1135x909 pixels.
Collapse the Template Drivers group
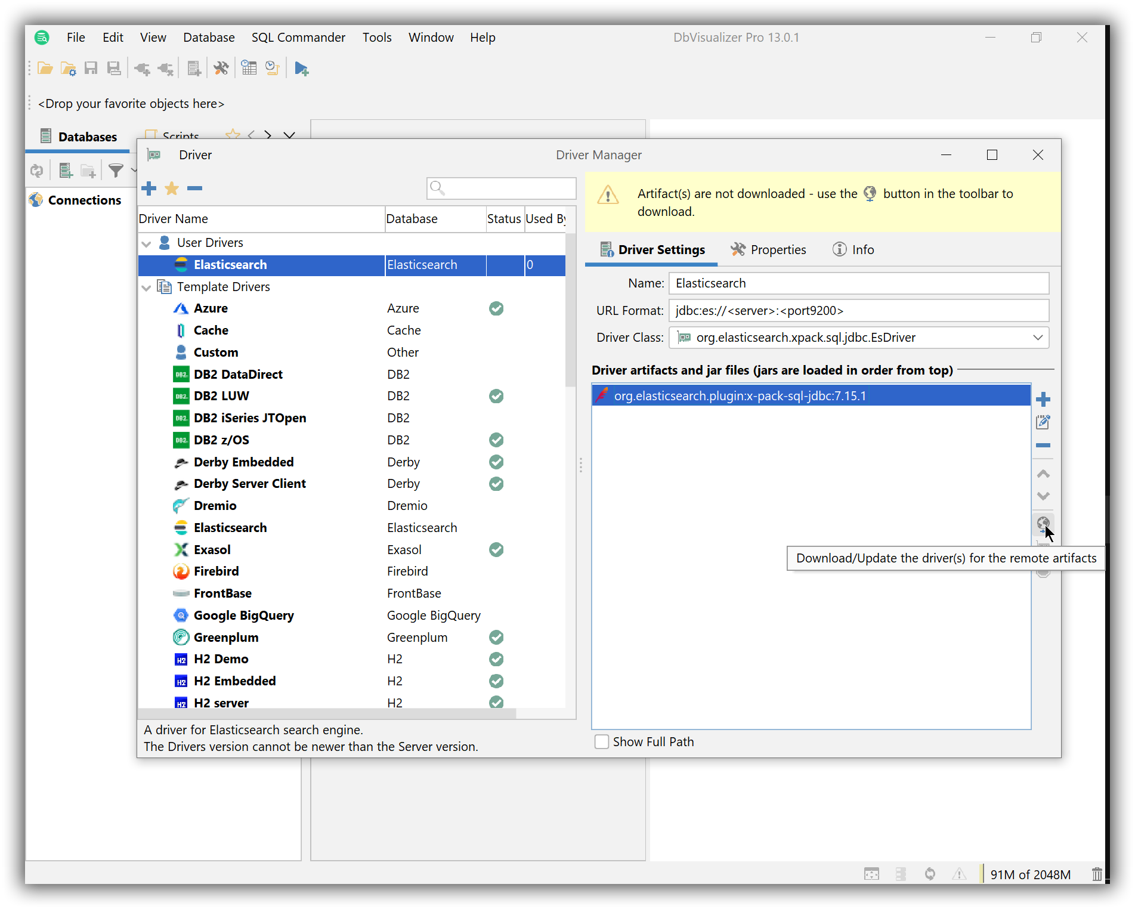click(146, 287)
